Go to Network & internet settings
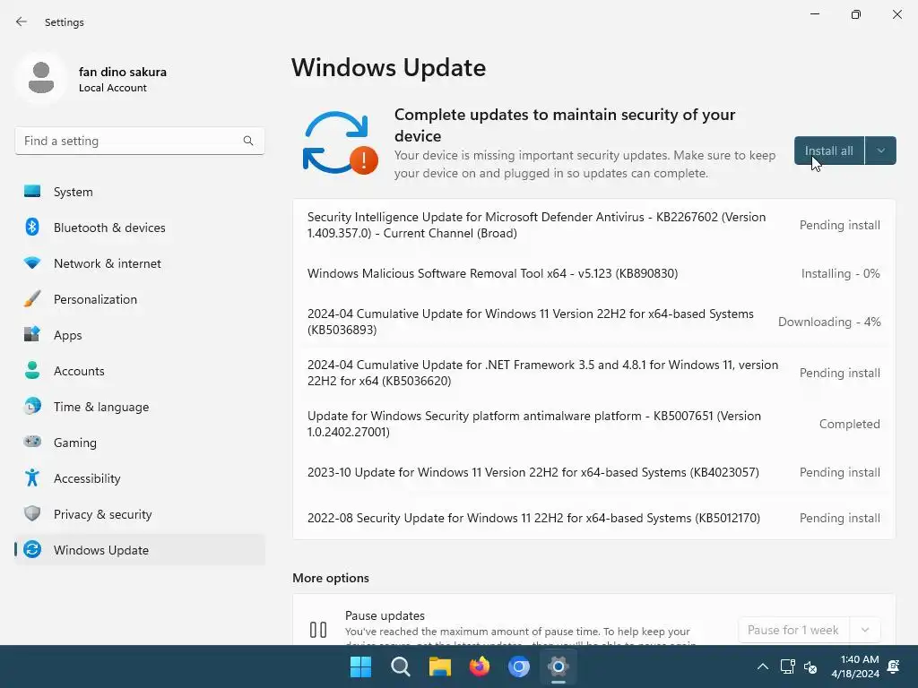Viewport: 918px width, 688px height. click(x=140, y=262)
